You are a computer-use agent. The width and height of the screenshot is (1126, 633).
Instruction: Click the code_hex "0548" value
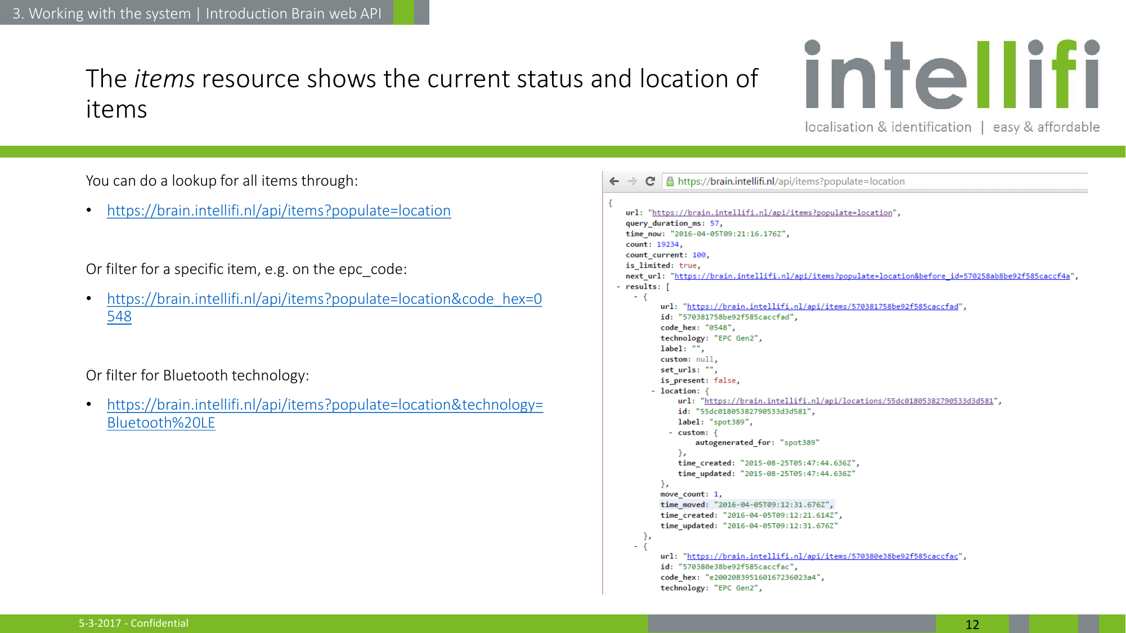pos(719,328)
